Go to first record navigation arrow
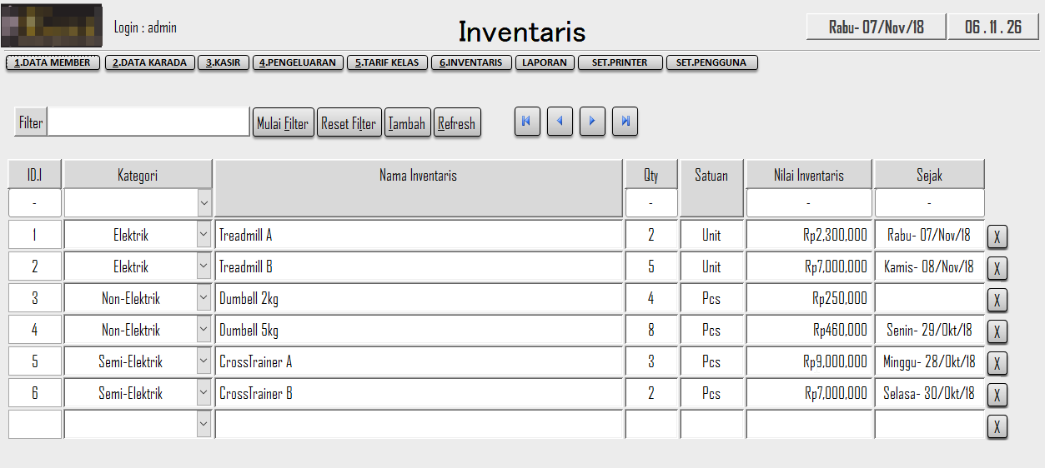 [x=526, y=122]
